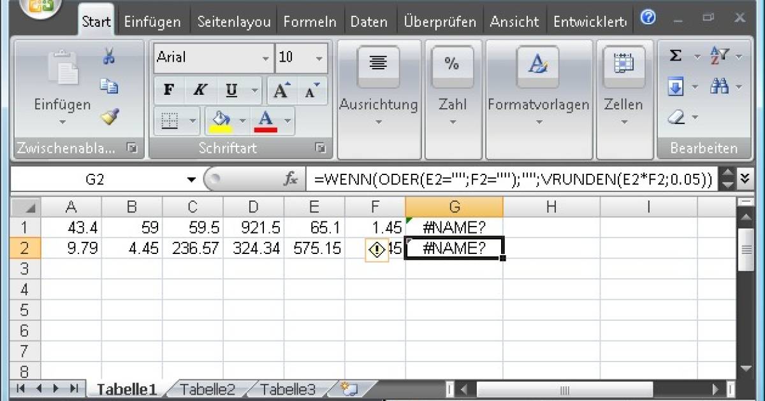The height and width of the screenshot is (401, 765).
Task: Apply the red font color A
Action: pos(266,119)
